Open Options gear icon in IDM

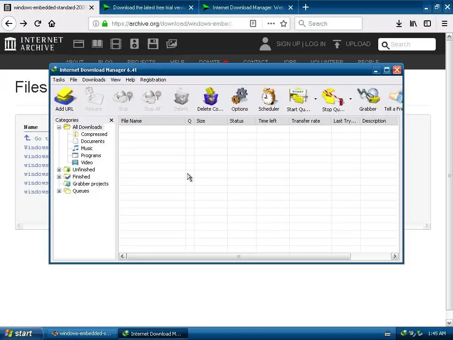239,100
